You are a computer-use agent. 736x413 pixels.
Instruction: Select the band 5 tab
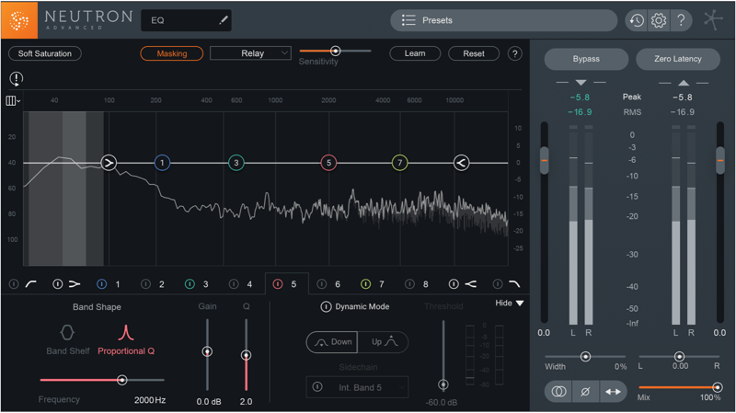pyautogui.click(x=287, y=284)
